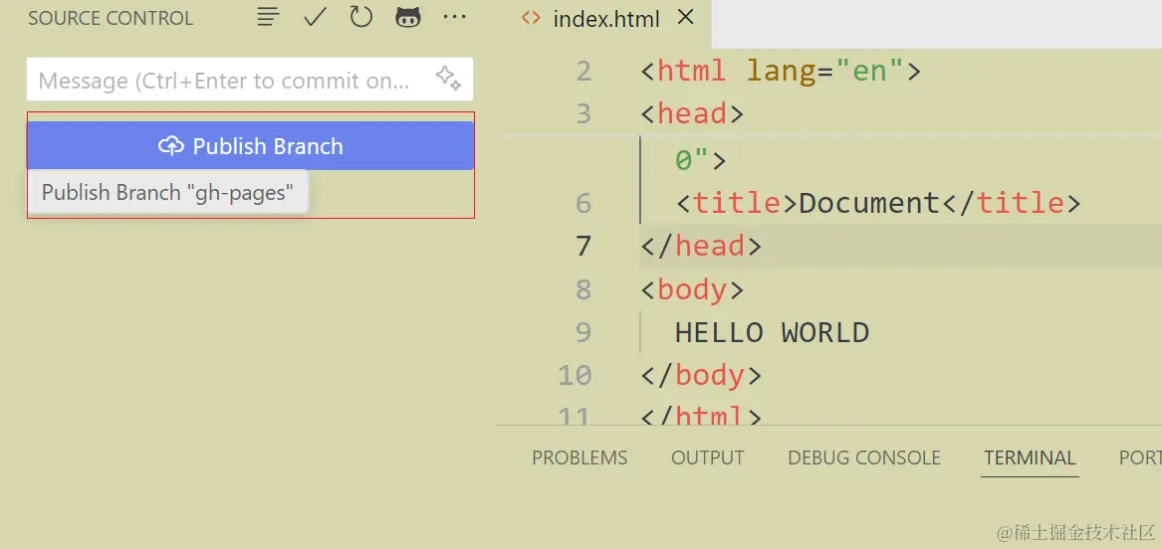Refresh source control with circular arrow
The image size is (1162, 549).
point(360,17)
